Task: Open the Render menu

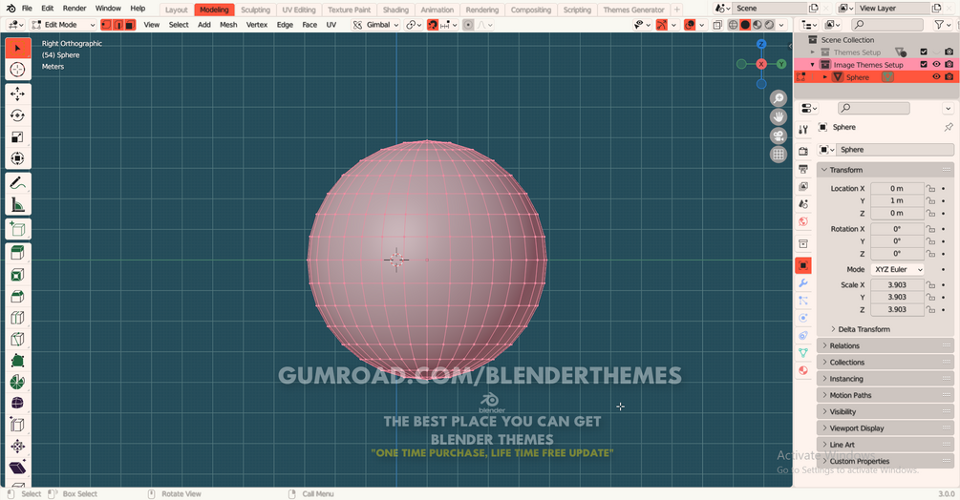Action: (x=75, y=9)
